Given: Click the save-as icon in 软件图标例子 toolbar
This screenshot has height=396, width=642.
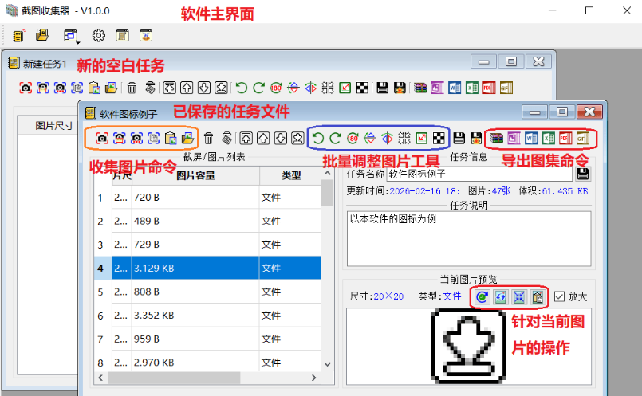Looking at the screenshot, I should (476, 139).
